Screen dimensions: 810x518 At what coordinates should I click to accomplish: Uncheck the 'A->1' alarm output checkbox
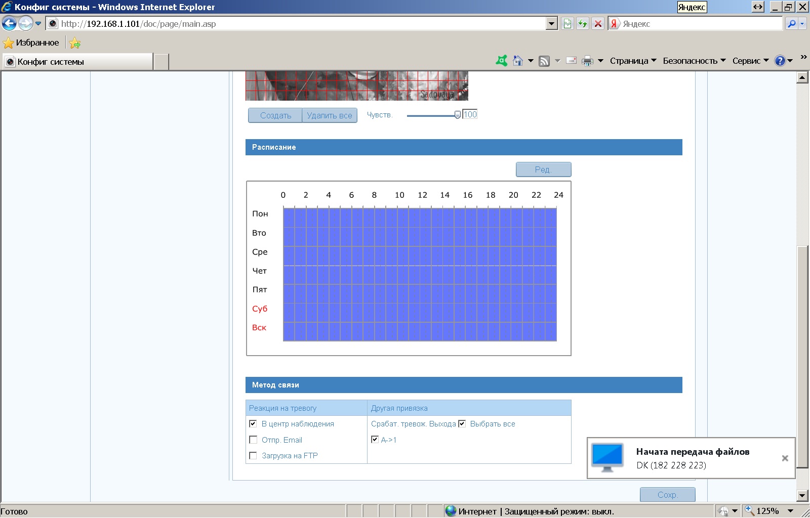[x=375, y=440]
